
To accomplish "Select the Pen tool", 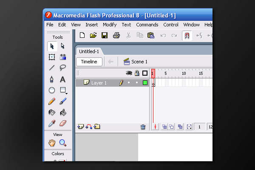I will 52,79.
